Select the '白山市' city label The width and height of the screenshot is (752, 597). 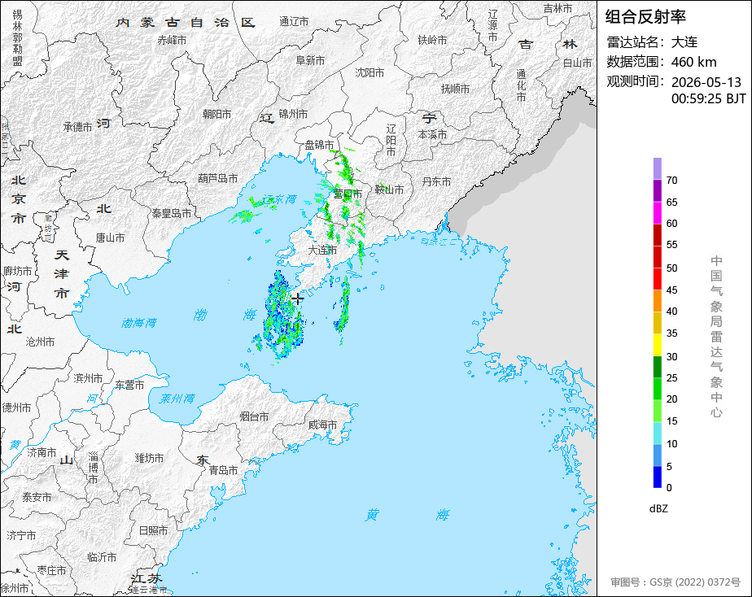click(x=577, y=63)
